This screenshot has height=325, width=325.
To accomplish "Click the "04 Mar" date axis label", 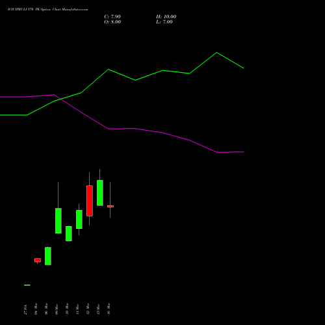I will [36, 309].
